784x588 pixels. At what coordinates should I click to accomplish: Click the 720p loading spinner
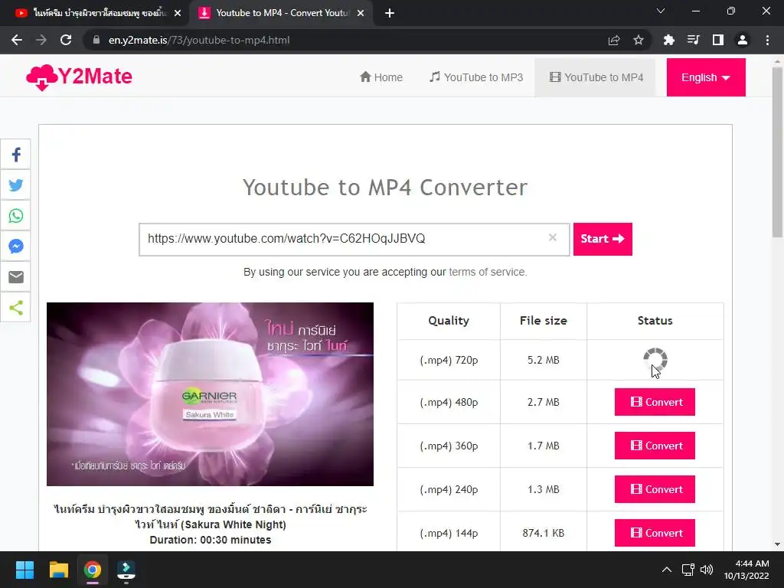pyautogui.click(x=655, y=360)
